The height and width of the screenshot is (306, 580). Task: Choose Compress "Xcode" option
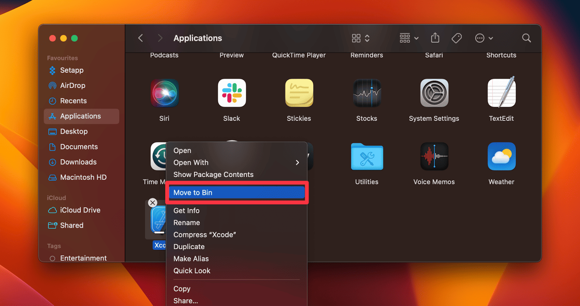(236, 235)
